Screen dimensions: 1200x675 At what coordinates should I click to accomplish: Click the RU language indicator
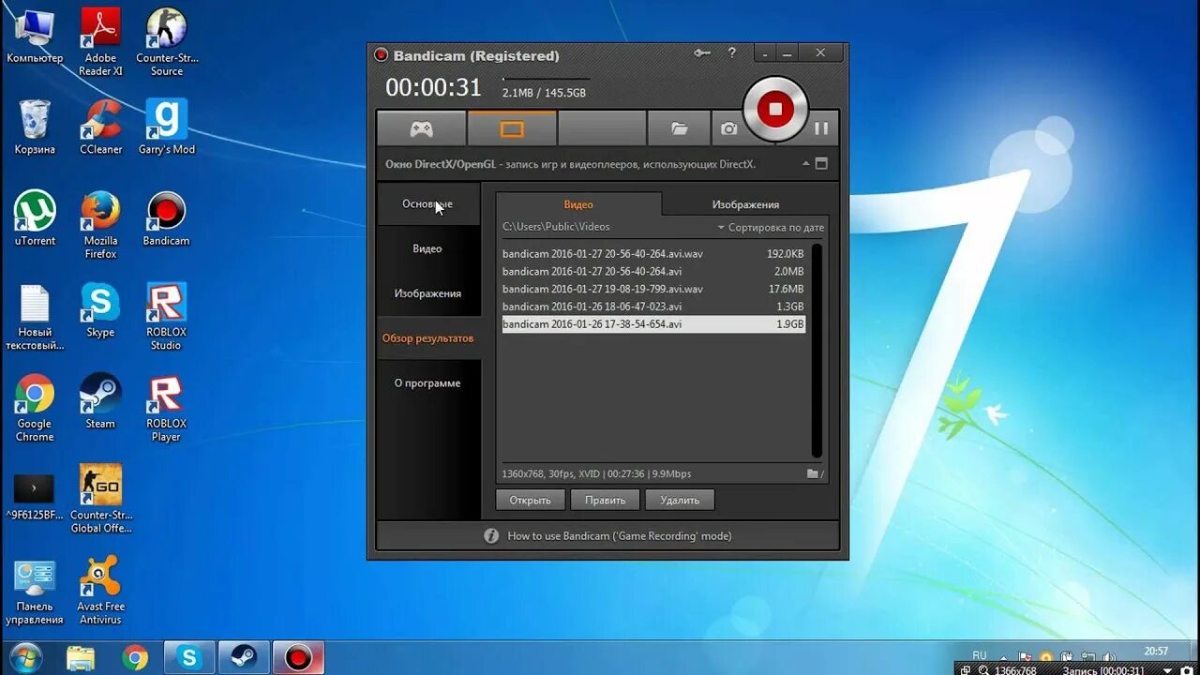tap(980, 654)
